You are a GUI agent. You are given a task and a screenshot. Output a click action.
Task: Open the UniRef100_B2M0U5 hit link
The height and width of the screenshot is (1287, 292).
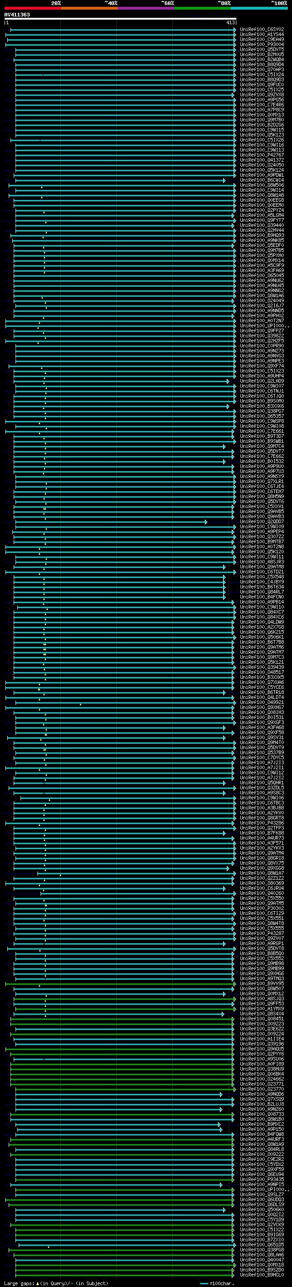click(262, 54)
